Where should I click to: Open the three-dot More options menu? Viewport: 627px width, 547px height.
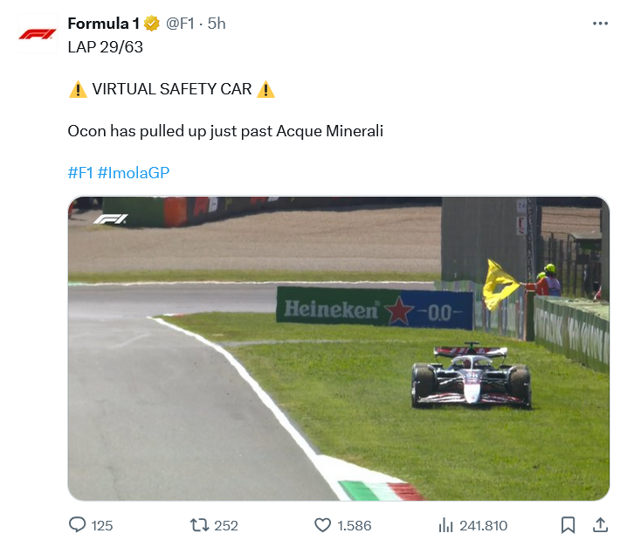pos(600,24)
